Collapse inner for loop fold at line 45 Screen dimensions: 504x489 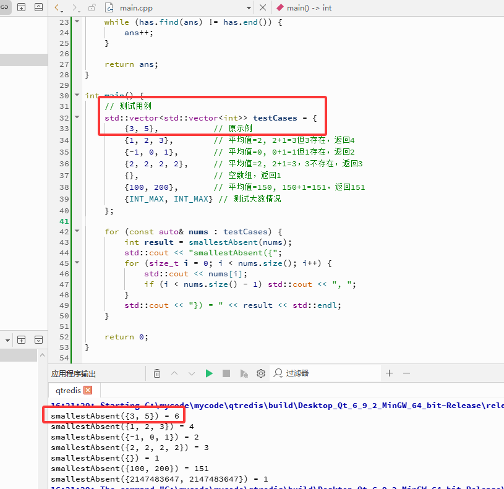point(77,262)
